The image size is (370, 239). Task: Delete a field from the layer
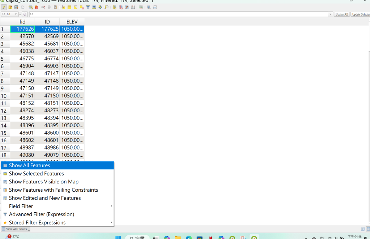121,7
